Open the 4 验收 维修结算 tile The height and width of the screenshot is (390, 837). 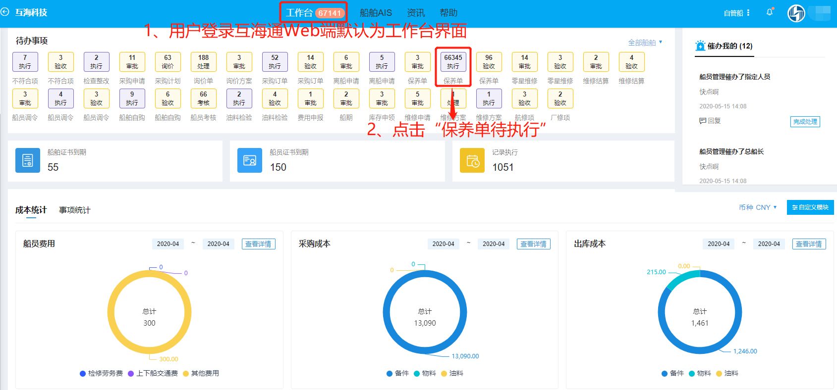point(632,62)
